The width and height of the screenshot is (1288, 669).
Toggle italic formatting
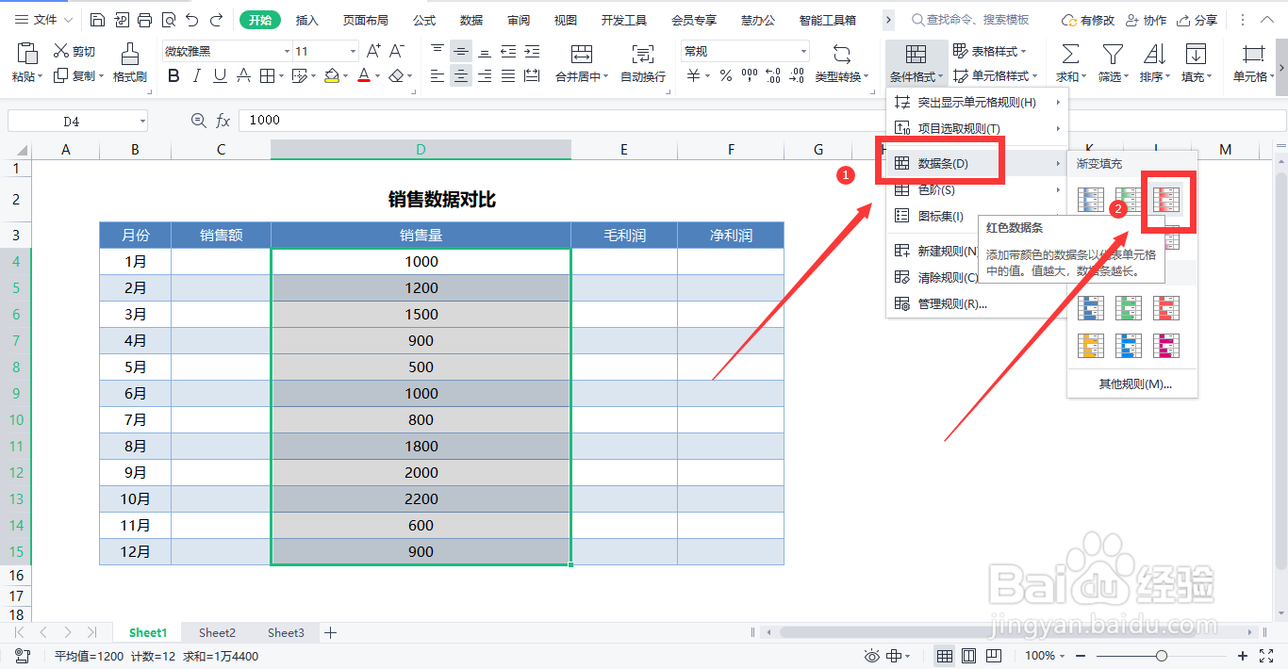click(195, 75)
